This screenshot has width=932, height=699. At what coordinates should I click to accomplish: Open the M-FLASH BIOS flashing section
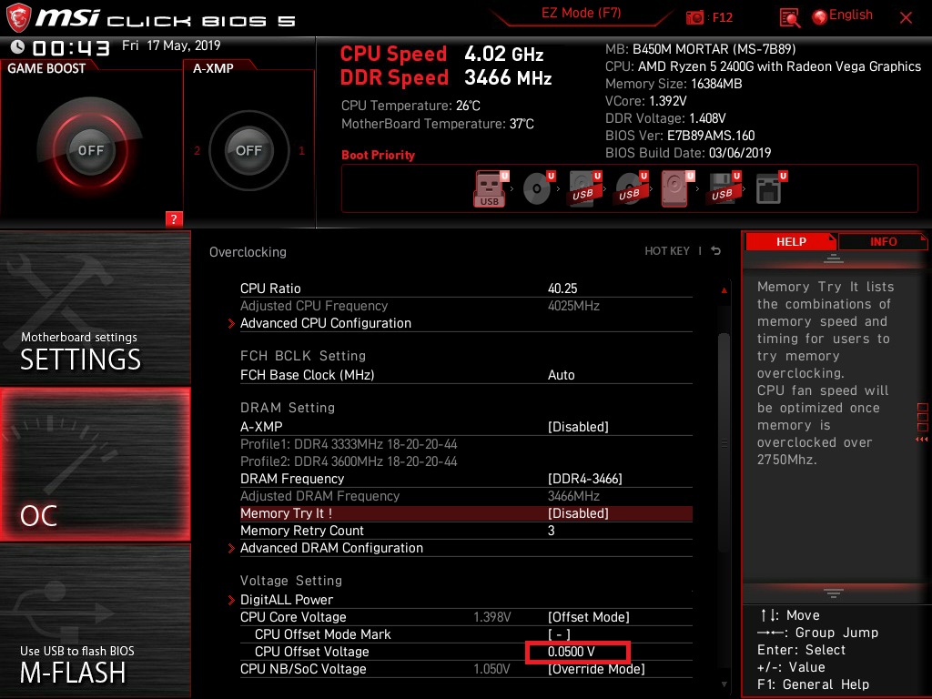coord(95,621)
